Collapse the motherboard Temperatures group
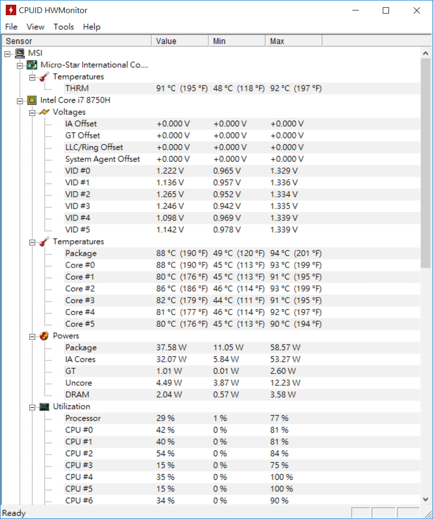433x519 pixels. pyautogui.click(x=32, y=78)
